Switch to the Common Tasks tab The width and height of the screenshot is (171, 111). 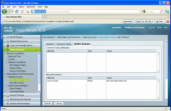[x=64, y=44]
